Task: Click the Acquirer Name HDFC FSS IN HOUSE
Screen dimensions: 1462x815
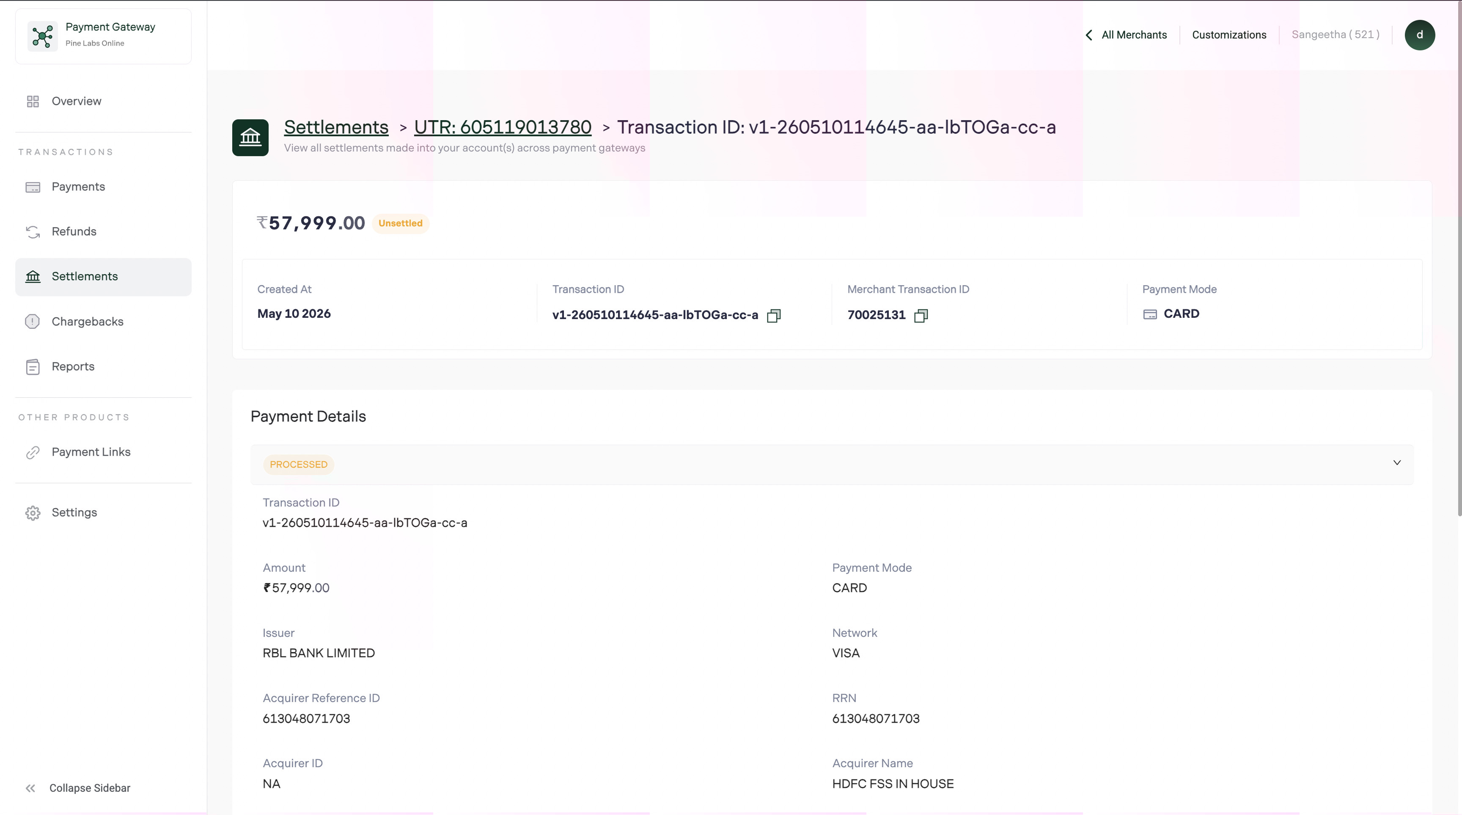Action: (893, 785)
